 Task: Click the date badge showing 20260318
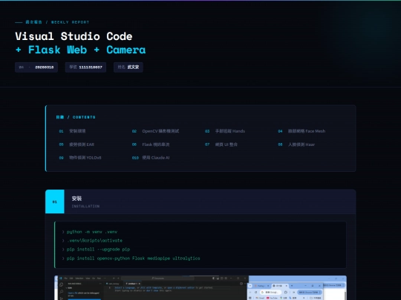point(36,67)
